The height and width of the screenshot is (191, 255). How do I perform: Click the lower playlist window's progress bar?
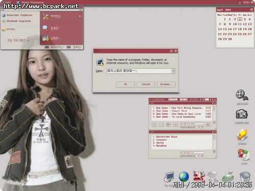click(x=192, y=152)
